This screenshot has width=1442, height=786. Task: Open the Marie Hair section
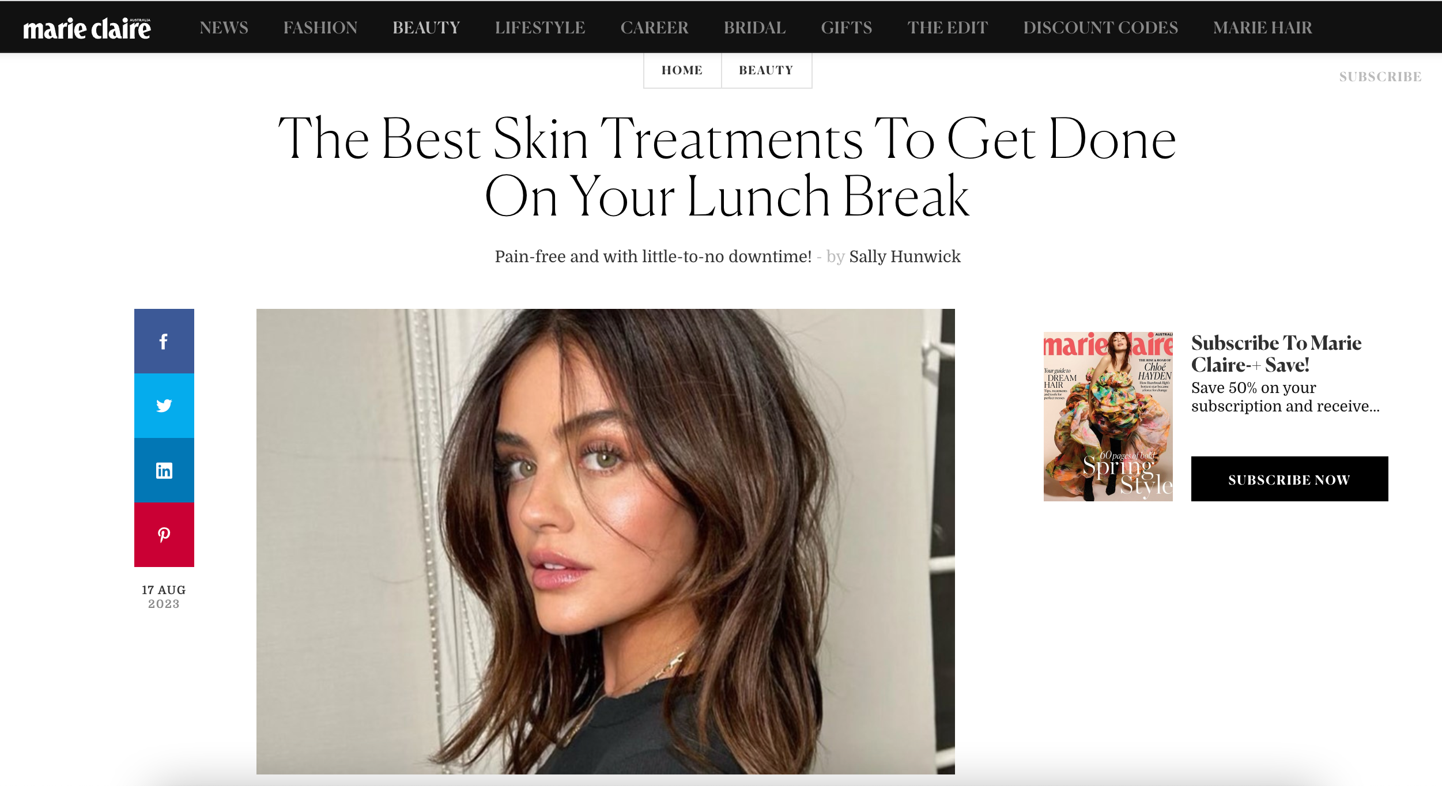(1263, 28)
